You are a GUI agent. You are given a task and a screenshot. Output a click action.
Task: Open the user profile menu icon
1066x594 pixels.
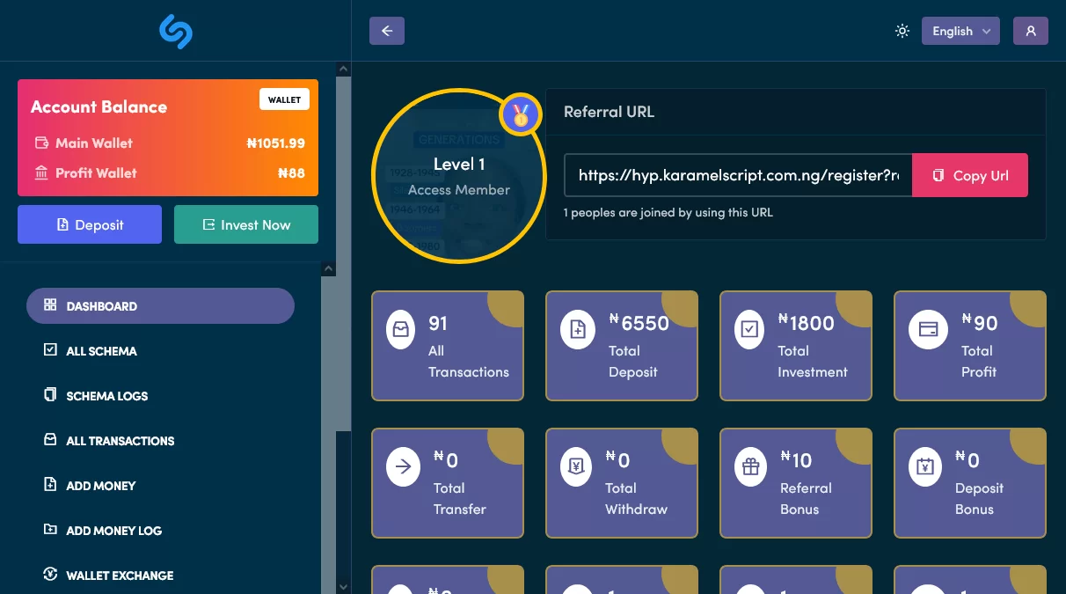1031,31
